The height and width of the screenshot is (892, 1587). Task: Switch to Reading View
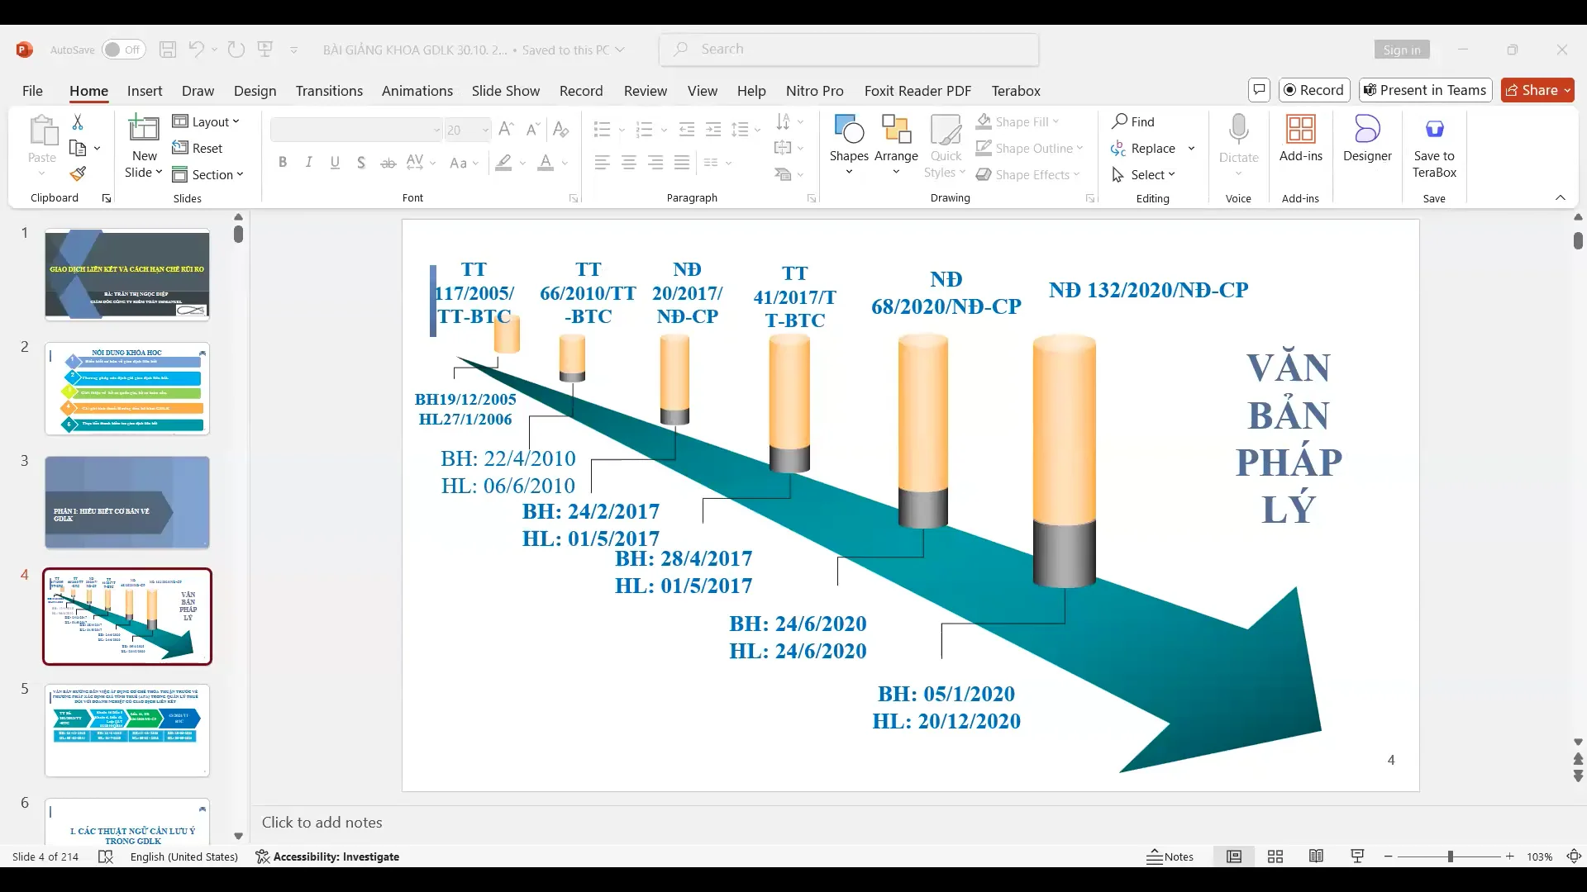point(1316,856)
